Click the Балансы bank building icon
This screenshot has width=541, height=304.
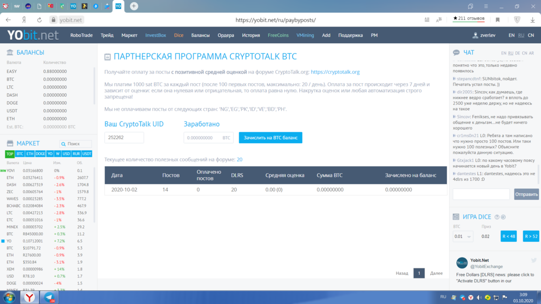(10, 52)
